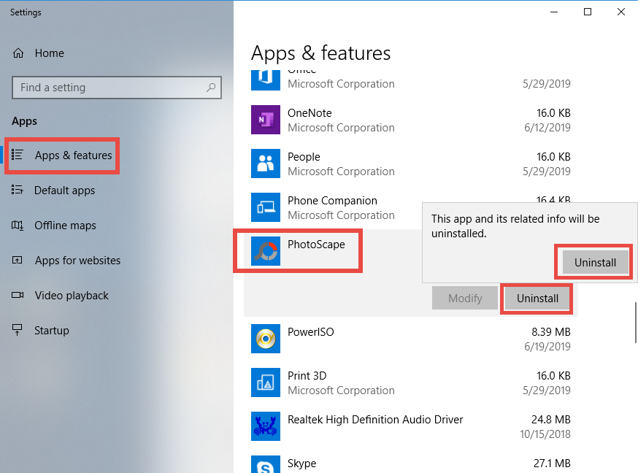Open Default apps settings
The width and height of the screenshot is (638, 473).
(65, 191)
